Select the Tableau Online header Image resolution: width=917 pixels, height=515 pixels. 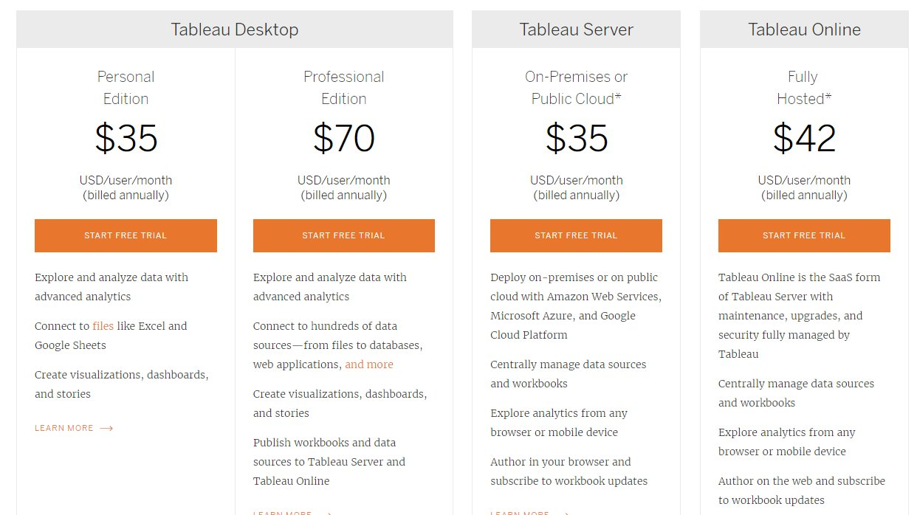click(x=804, y=30)
